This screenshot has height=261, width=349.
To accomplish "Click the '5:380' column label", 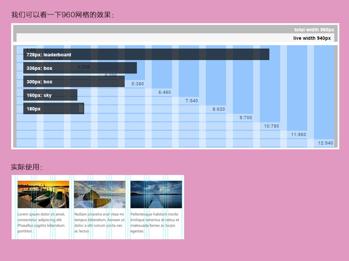I will point(138,84).
